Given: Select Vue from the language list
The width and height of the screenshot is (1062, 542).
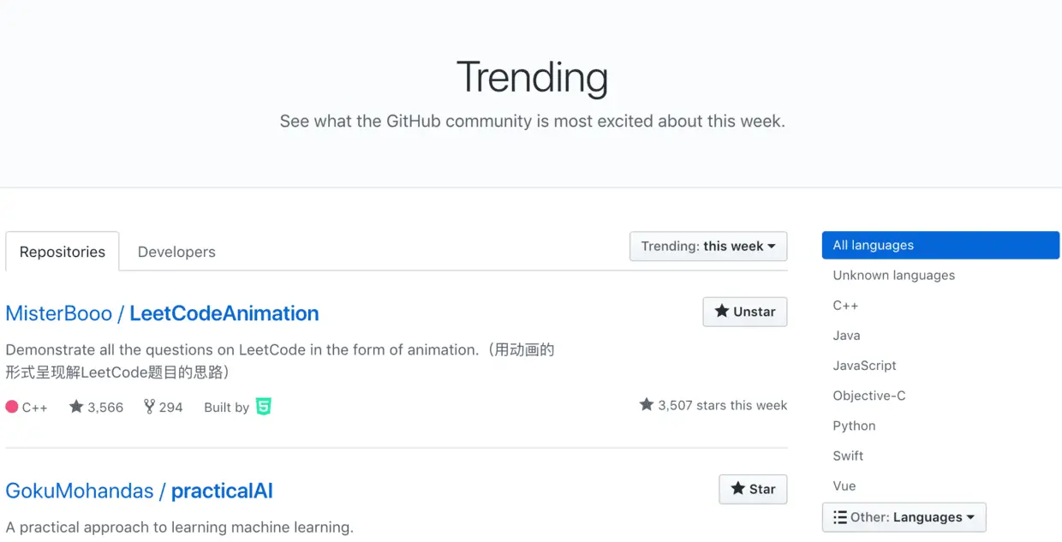Looking at the screenshot, I should click(844, 485).
